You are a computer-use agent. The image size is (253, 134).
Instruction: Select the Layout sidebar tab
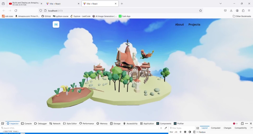[205, 128]
